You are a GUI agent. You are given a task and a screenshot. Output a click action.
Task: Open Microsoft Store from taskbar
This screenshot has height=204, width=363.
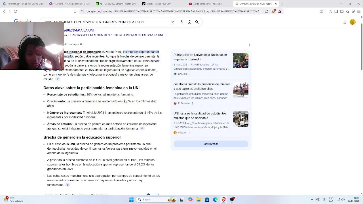(207, 199)
